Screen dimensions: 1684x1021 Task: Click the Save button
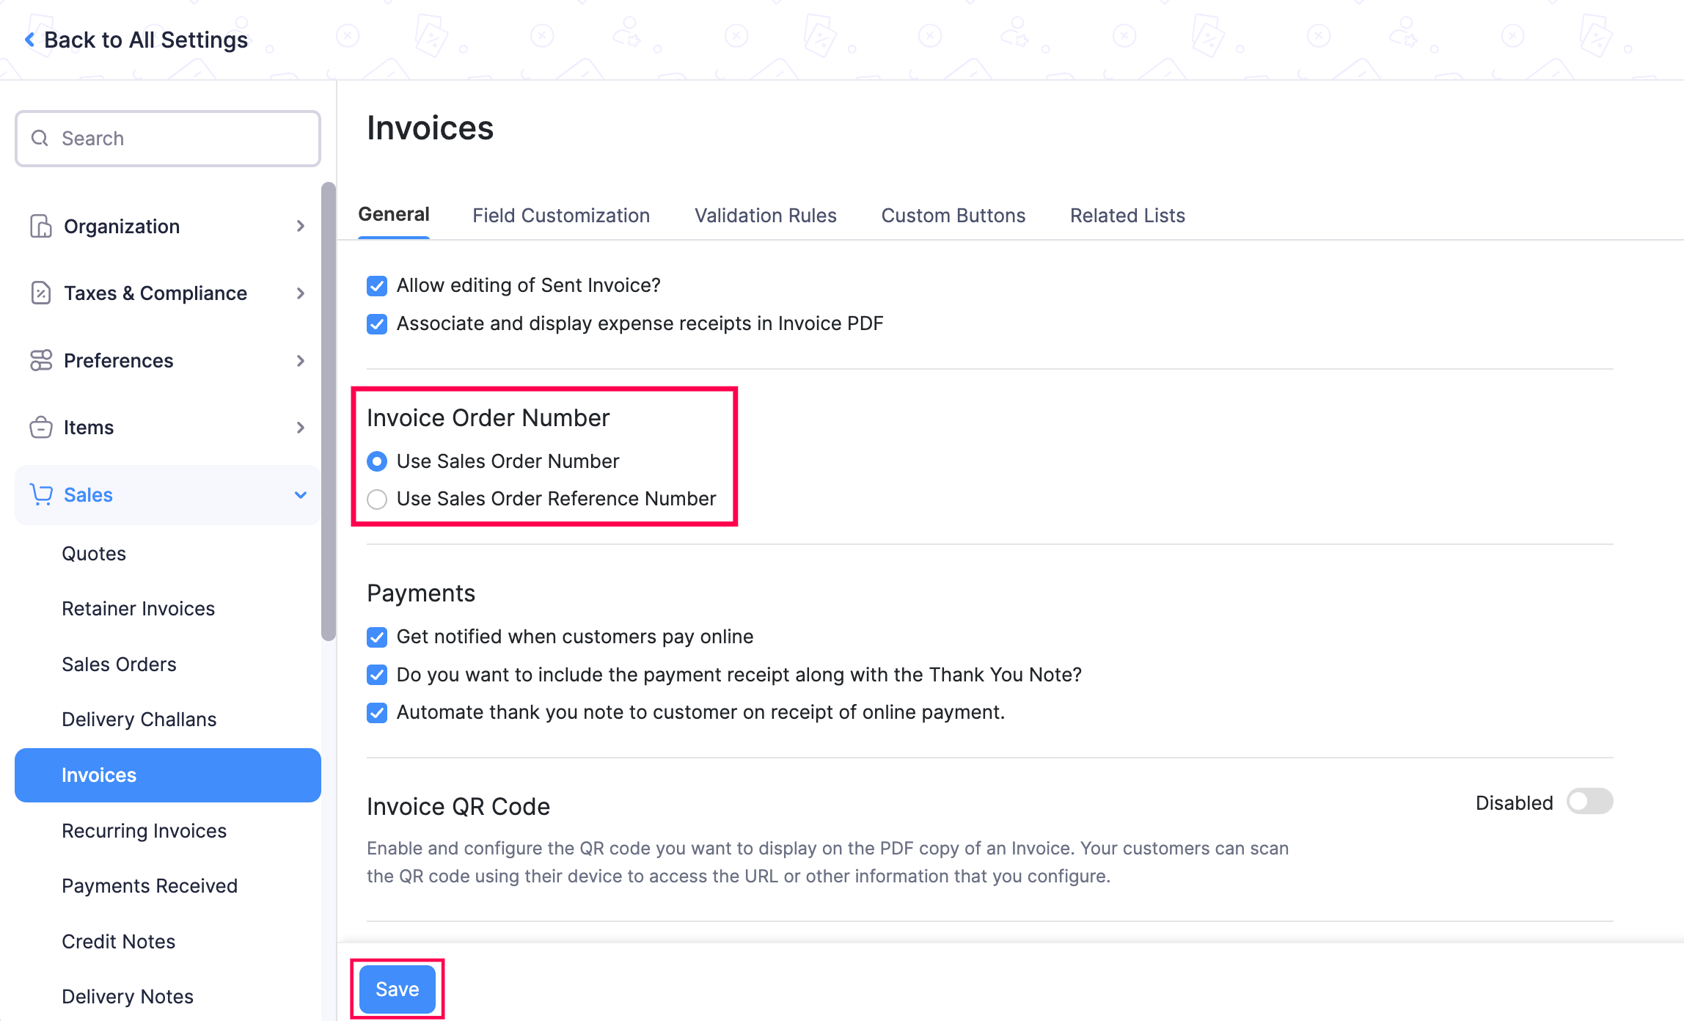pos(397,989)
